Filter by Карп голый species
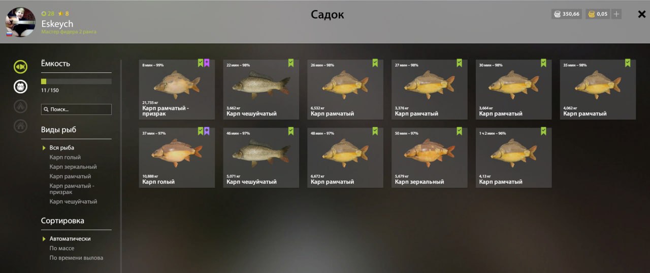650x273 pixels. 65,157
